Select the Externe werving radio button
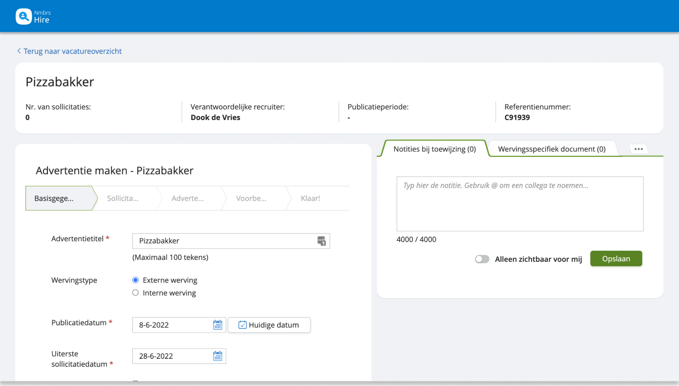This screenshot has height=386, width=679. [135, 280]
